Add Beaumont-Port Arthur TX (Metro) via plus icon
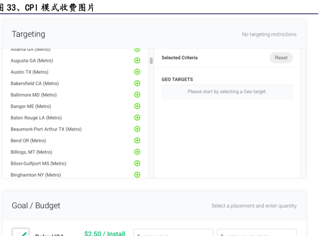This screenshot has width=319, height=236. 138,129
